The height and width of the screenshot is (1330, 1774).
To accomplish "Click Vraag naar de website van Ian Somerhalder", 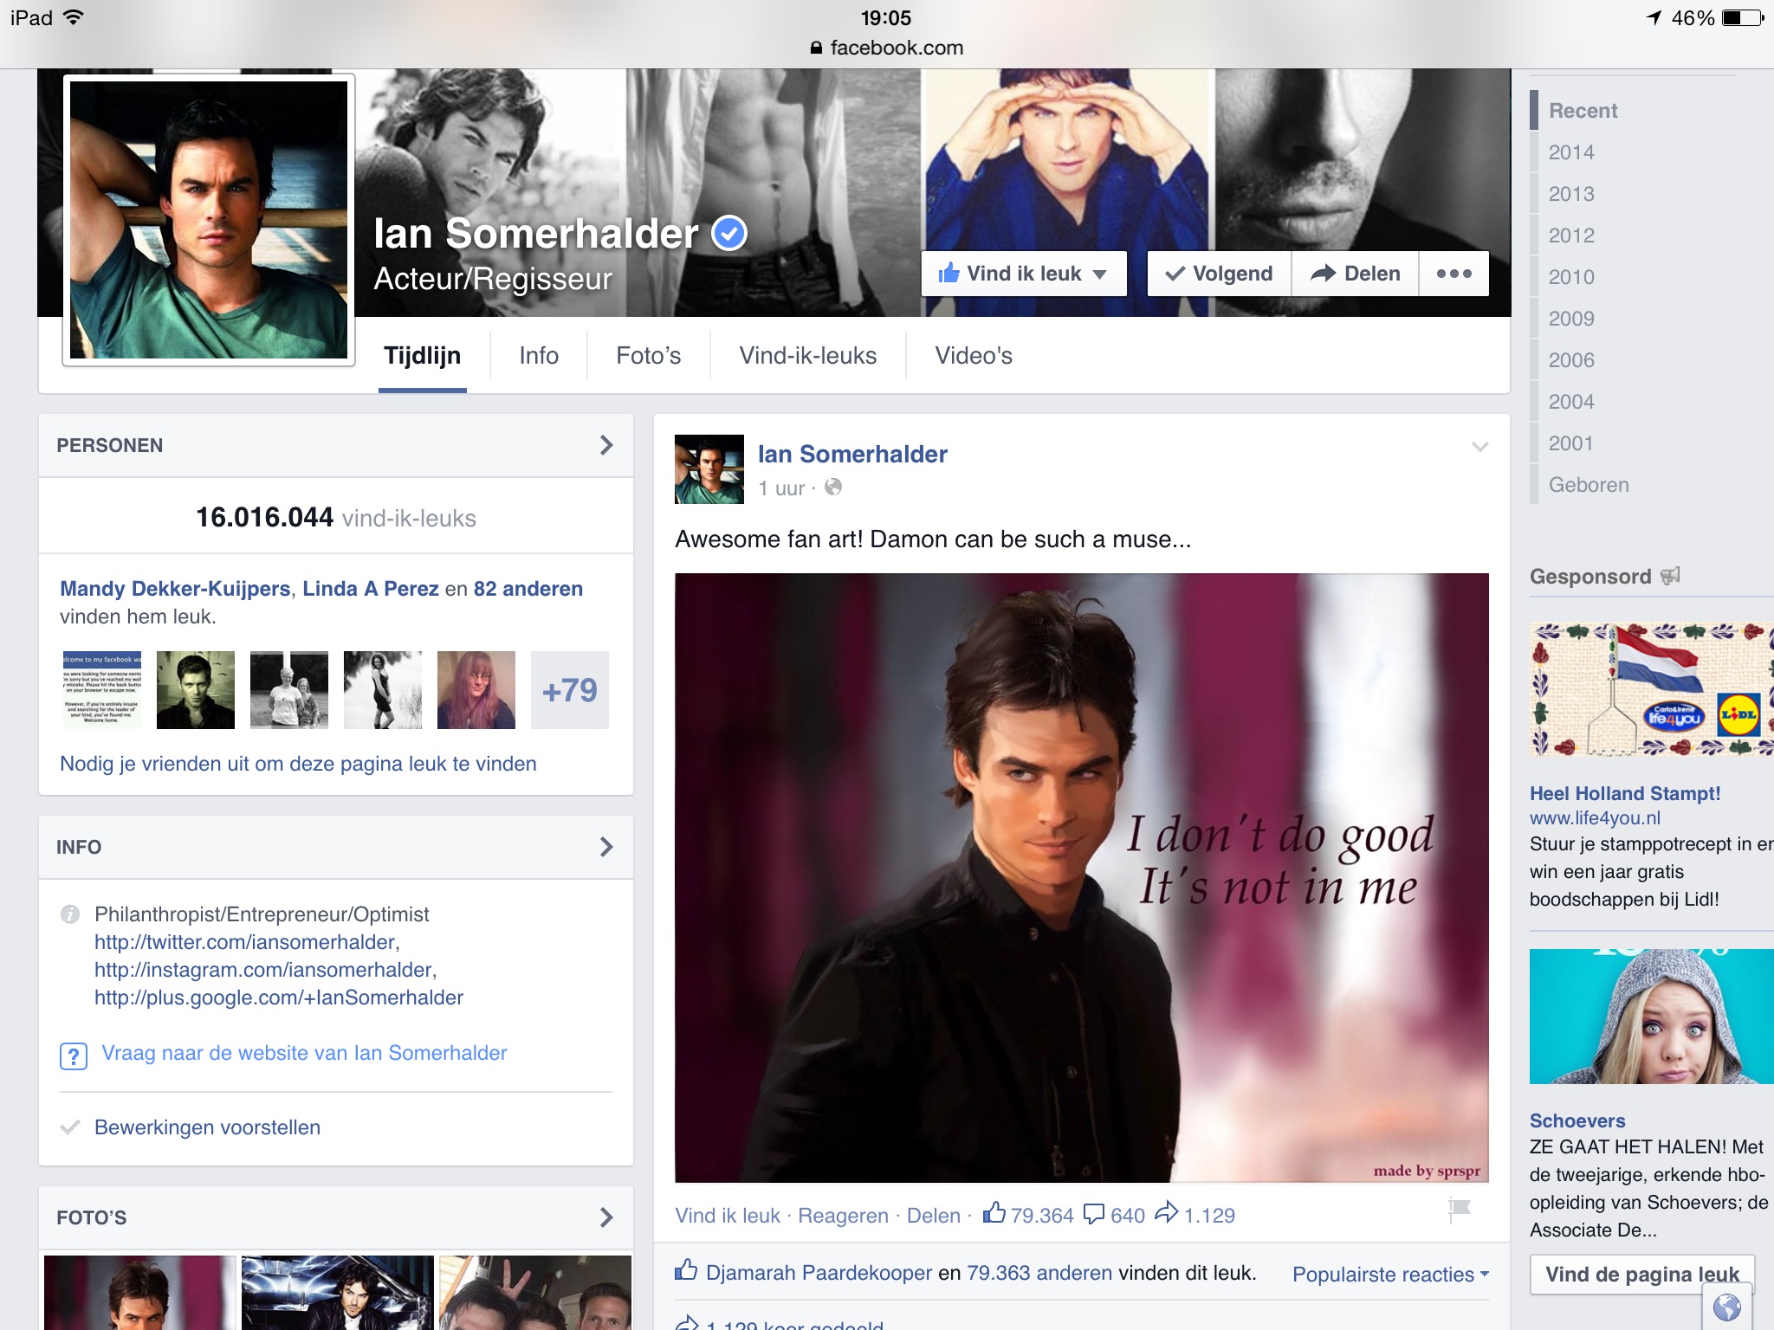I will click(x=304, y=1053).
